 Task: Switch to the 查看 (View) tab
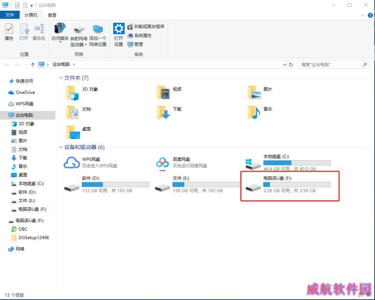tap(52, 15)
